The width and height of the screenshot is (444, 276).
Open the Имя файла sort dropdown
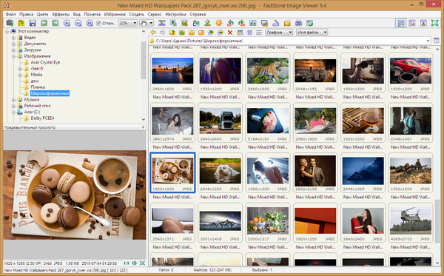[x=312, y=33]
